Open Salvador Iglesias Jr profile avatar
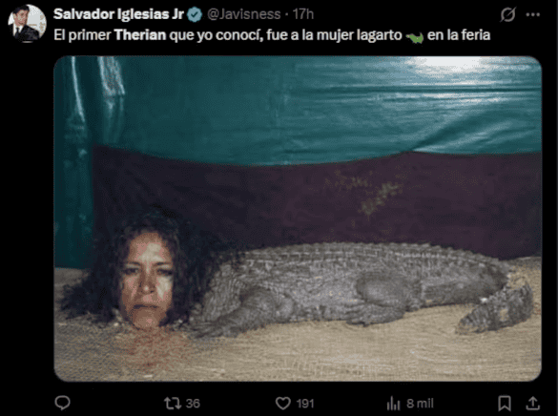Viewport: 558px width, 416px height. (27, 24)
